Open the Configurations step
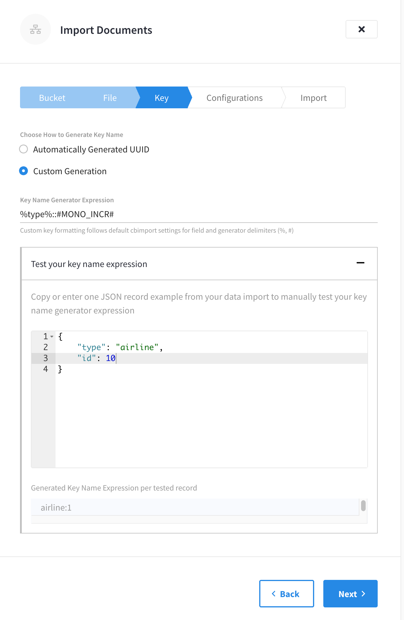Screen dimensions: 404x620 pos(234,98)
